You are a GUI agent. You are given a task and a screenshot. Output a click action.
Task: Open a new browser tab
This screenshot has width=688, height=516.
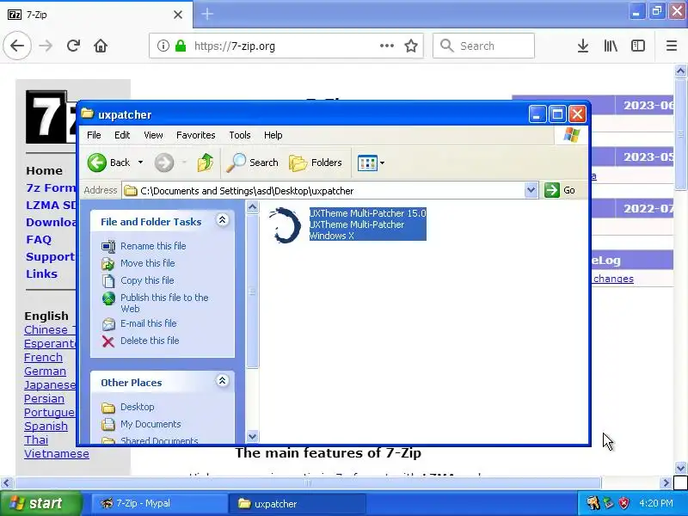point(207,15)
